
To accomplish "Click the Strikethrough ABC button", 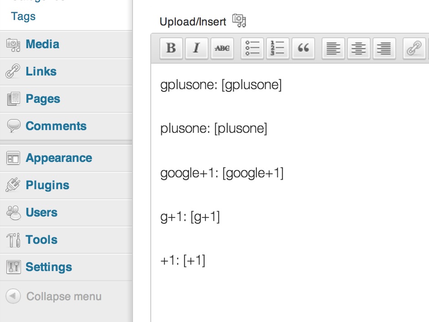I will [222, 48].
